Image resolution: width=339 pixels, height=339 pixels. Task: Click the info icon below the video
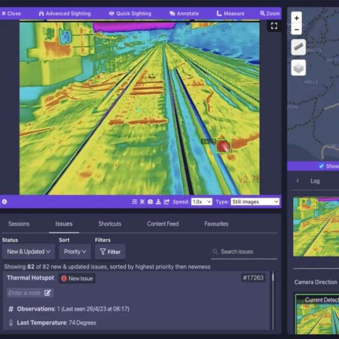pos(4,202)
